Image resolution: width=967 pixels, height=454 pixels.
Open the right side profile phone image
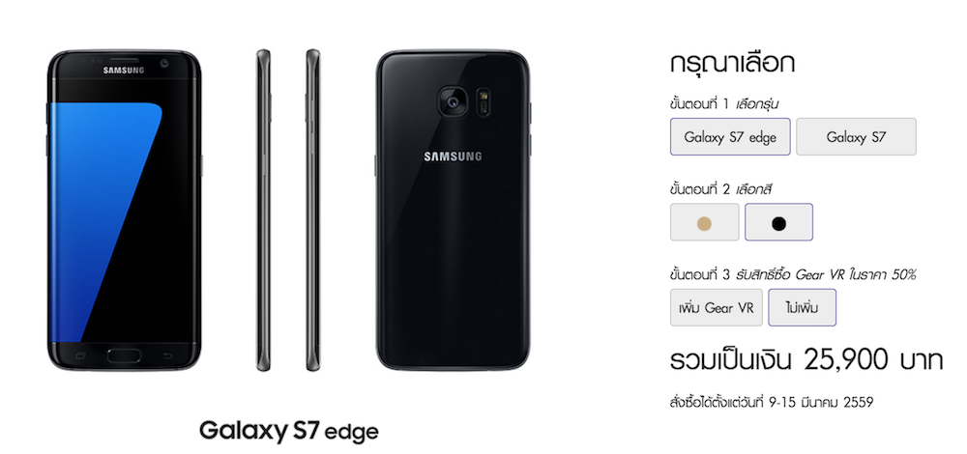click(313, 210)
